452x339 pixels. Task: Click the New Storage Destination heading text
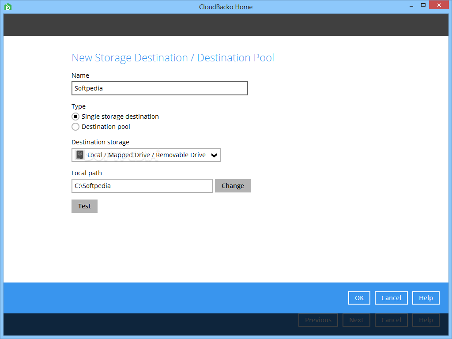(x=173, y=58)
